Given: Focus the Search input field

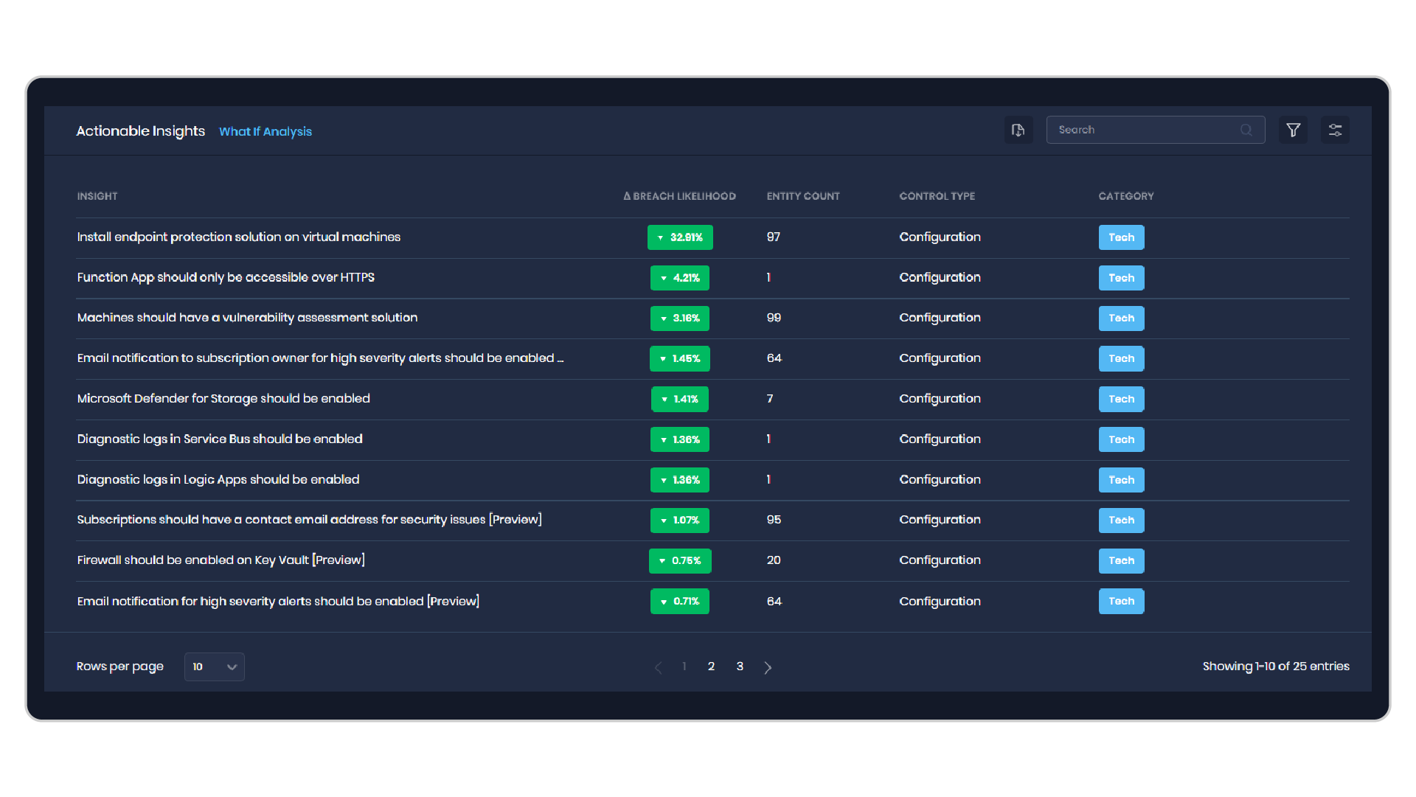Looking at the screenshot, I should [1155, 130].
